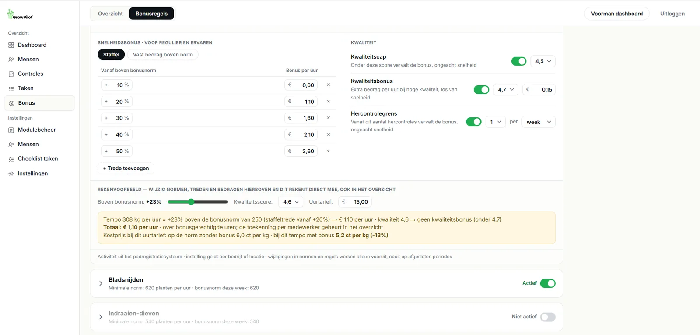The image size is (700, 335).
Task: Turn off the Kwaliteitsbonus switch
Action: pyautogui.click(x=481, y=90)
